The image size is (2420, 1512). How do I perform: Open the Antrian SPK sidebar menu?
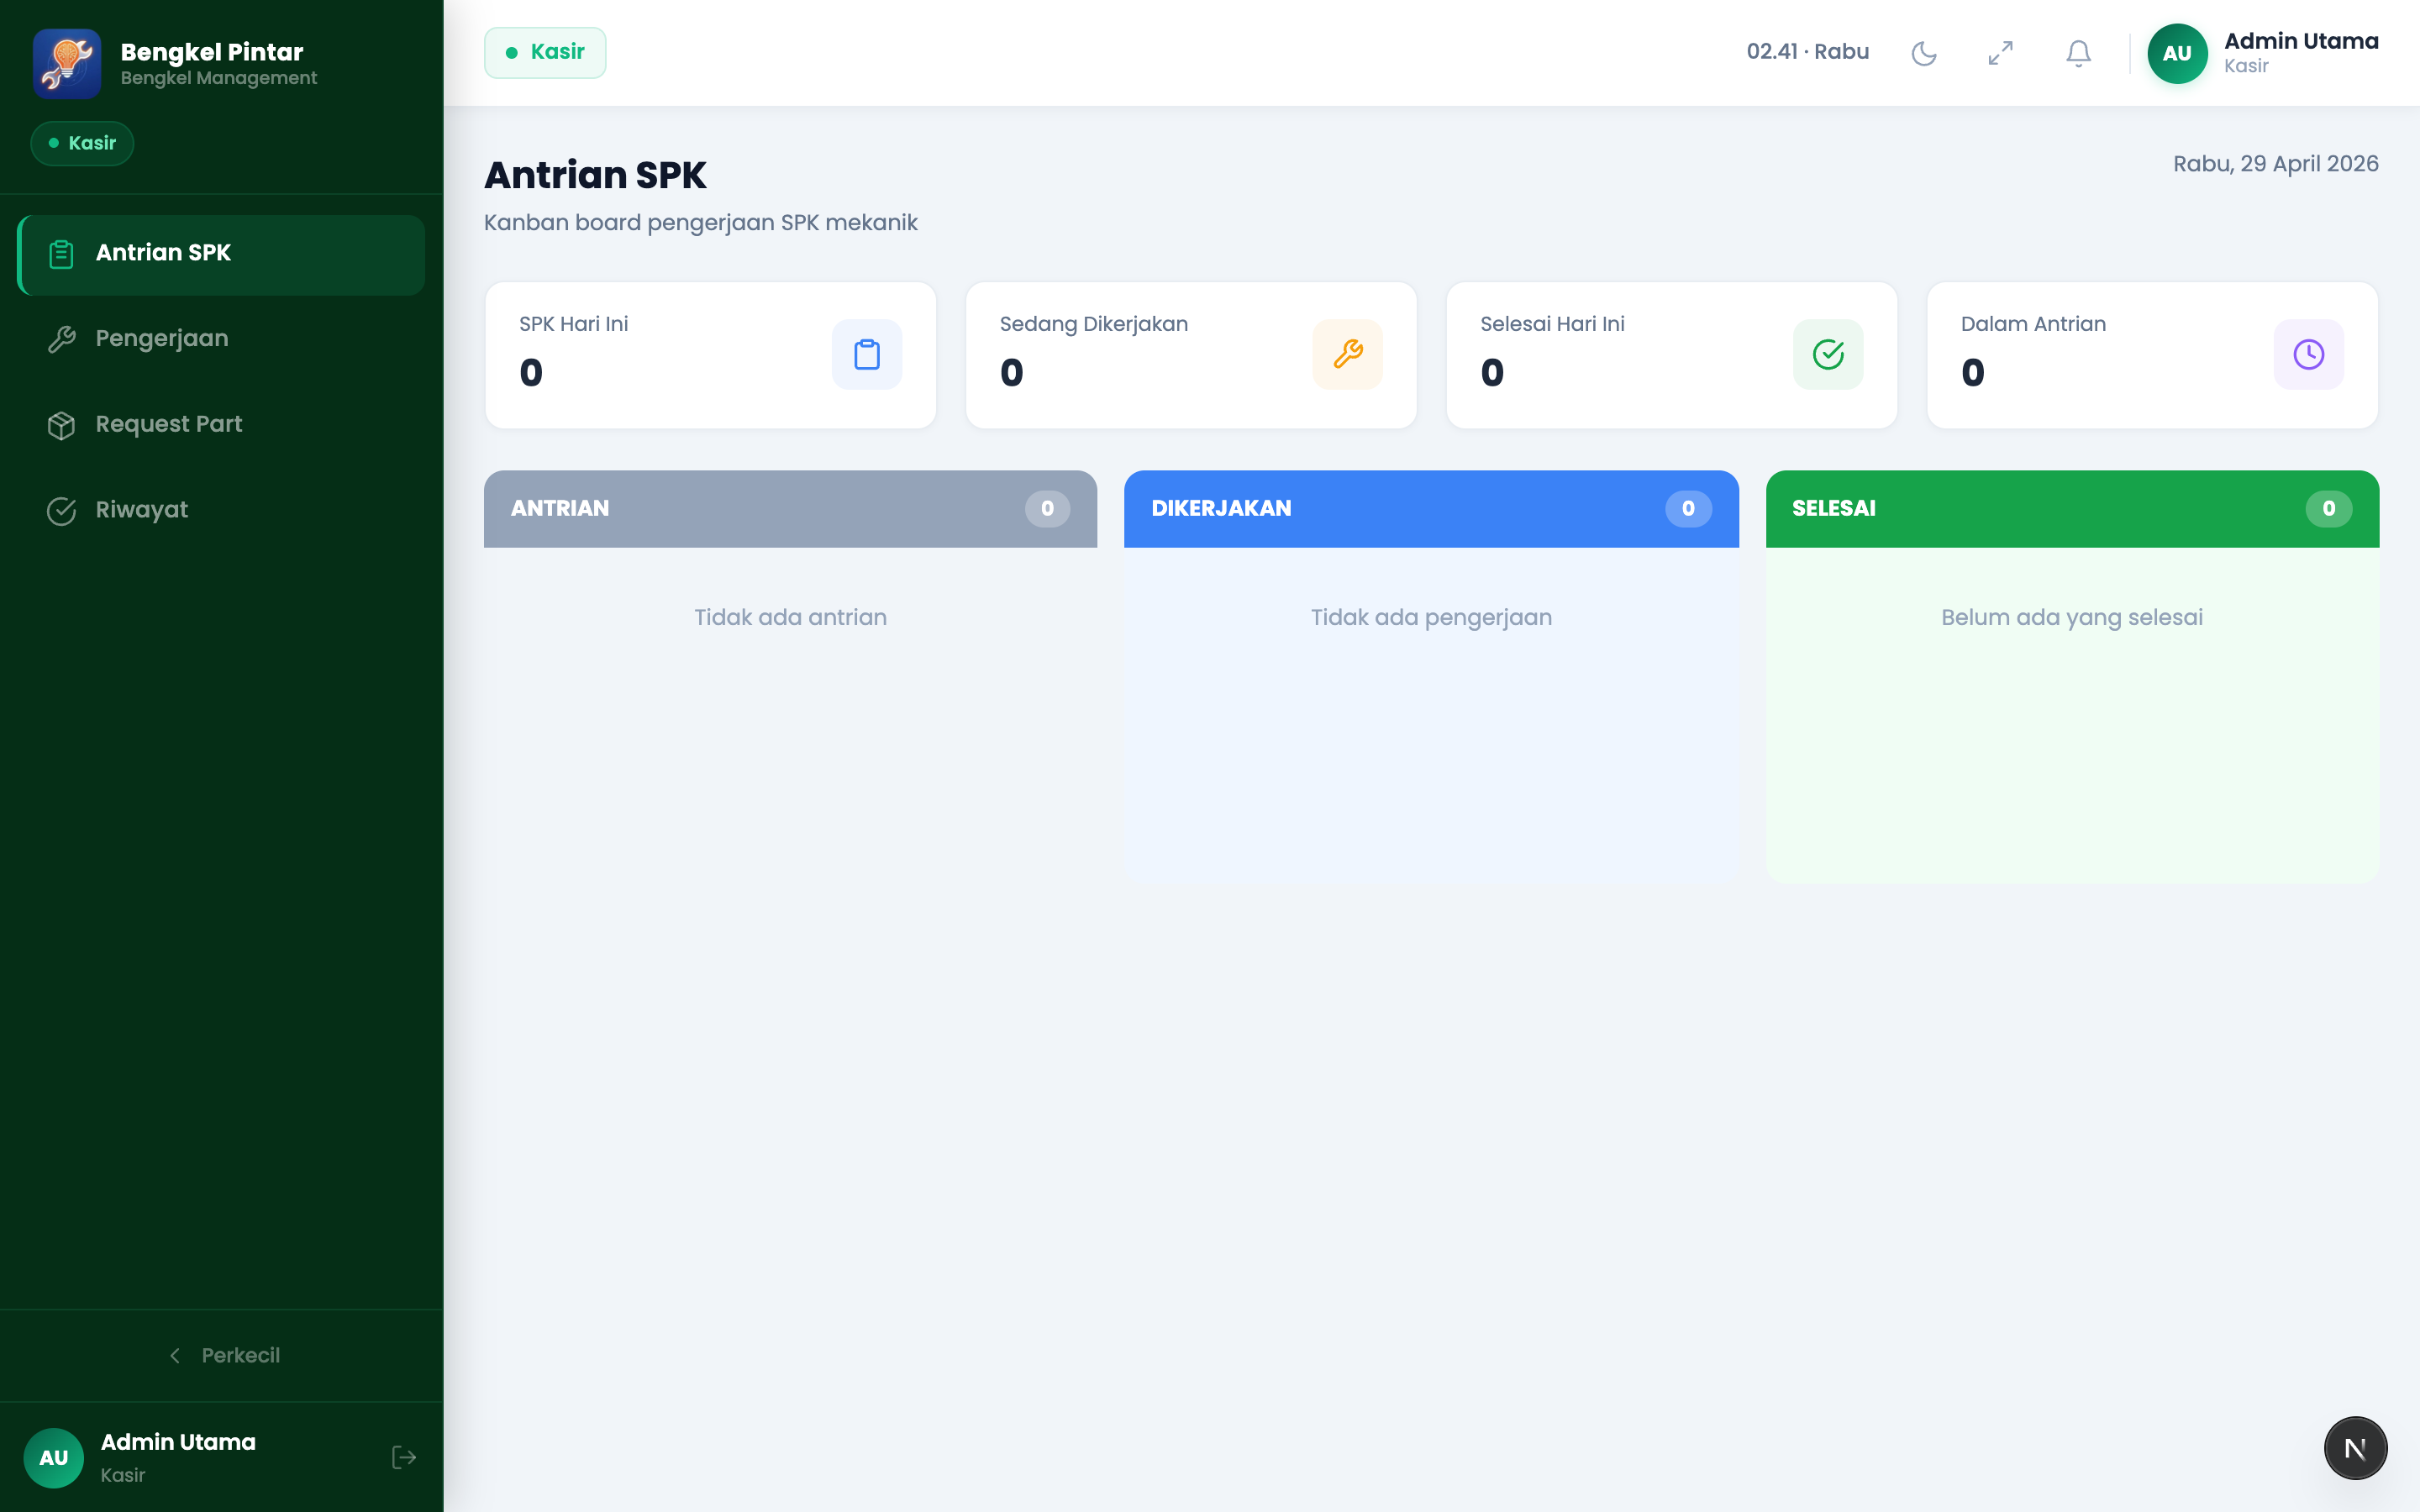tap(221, 254)
